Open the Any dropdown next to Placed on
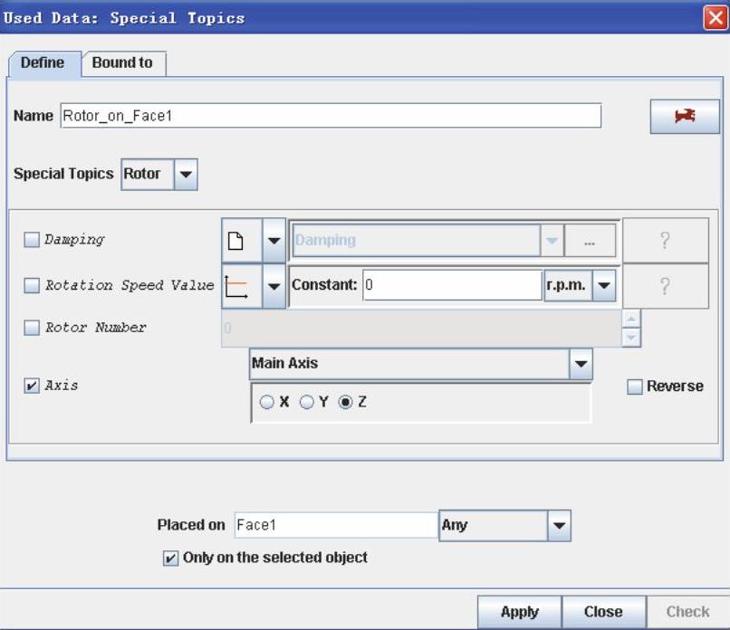Screen dimensions: 730x630 559,525
